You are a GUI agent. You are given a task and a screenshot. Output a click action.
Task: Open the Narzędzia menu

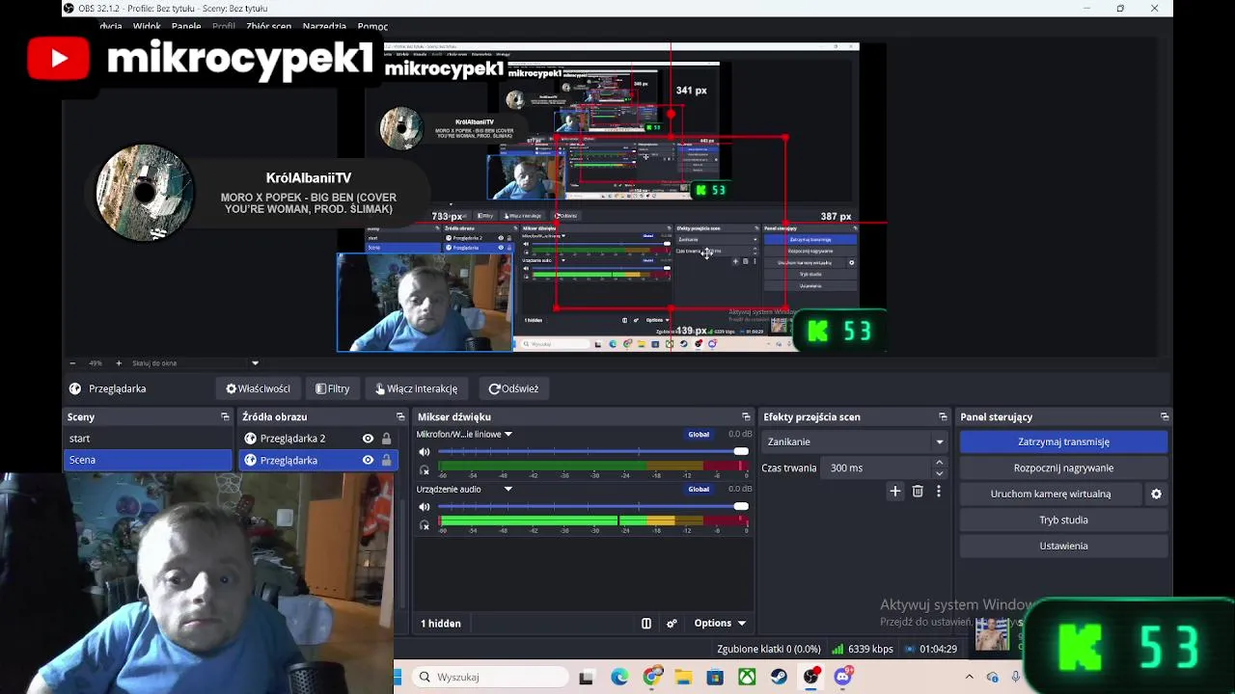324,27
